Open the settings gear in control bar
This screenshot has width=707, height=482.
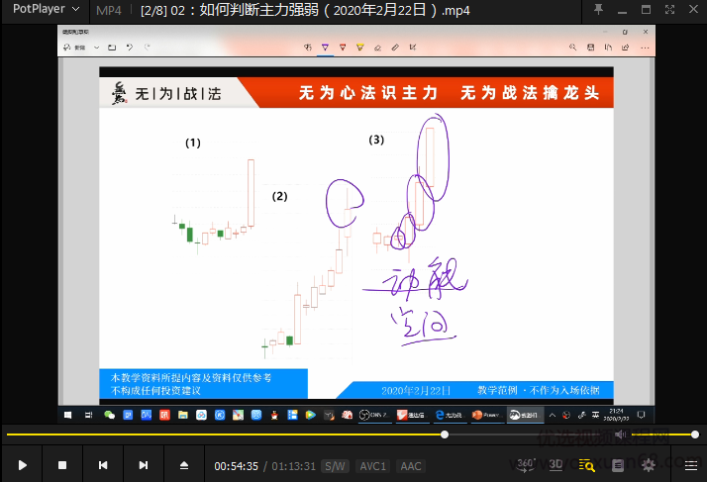650,464
